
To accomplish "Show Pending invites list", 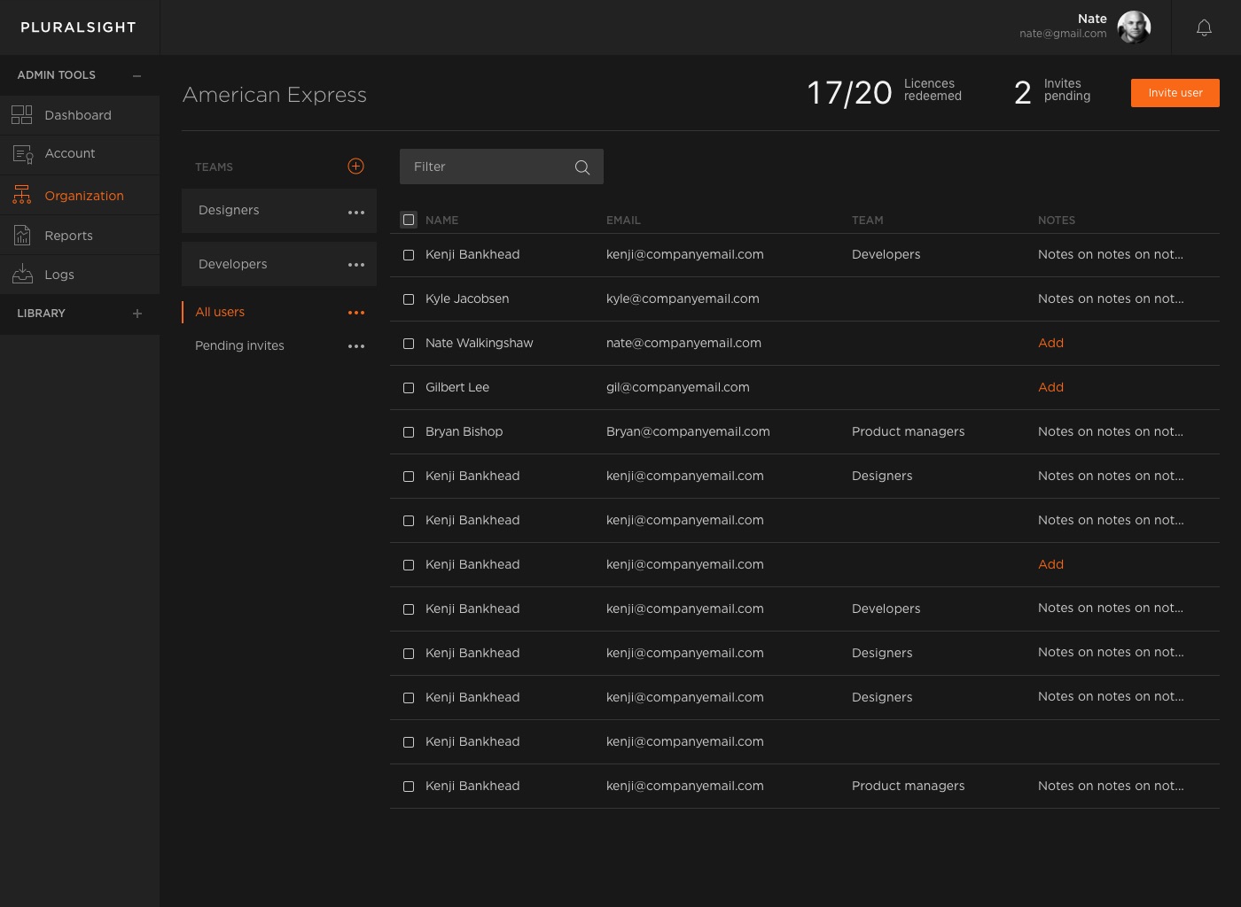I will [239, 345].
